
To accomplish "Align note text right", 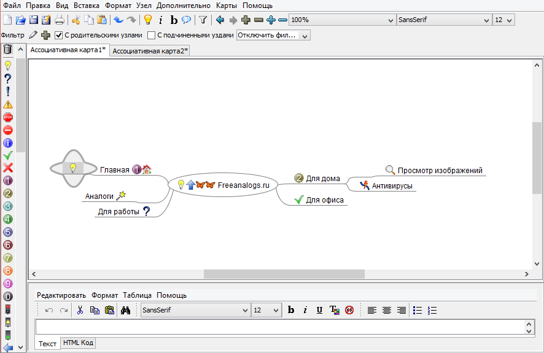I will (402, 310).
